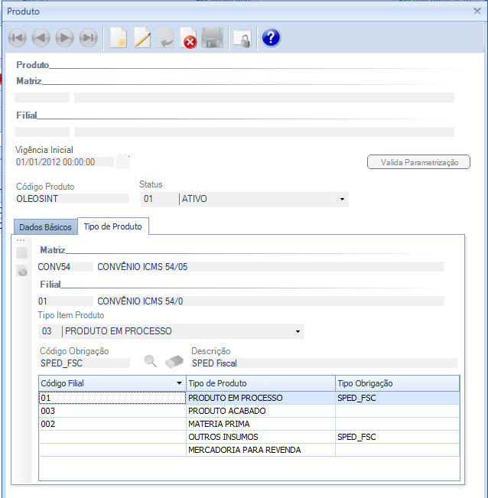Switch to the Dados Básicos tab
The height and width of the screenshot is (498, 488).
[x=45, y=227]
